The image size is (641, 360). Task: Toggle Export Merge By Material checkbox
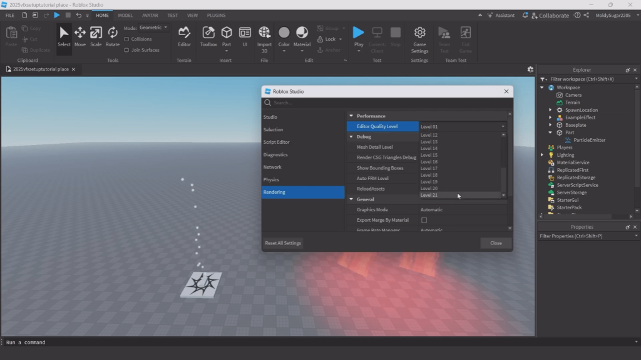[x=424, y=221]
